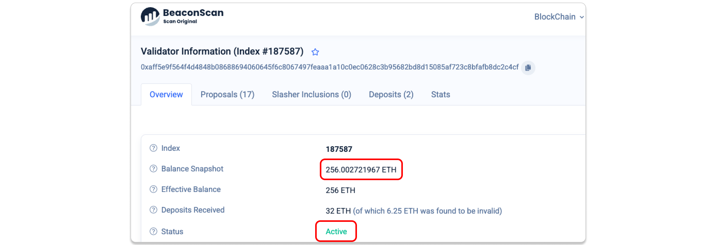Click the help icon beside Index
This screenshot has height=245, width=717.
pos(153,148)
